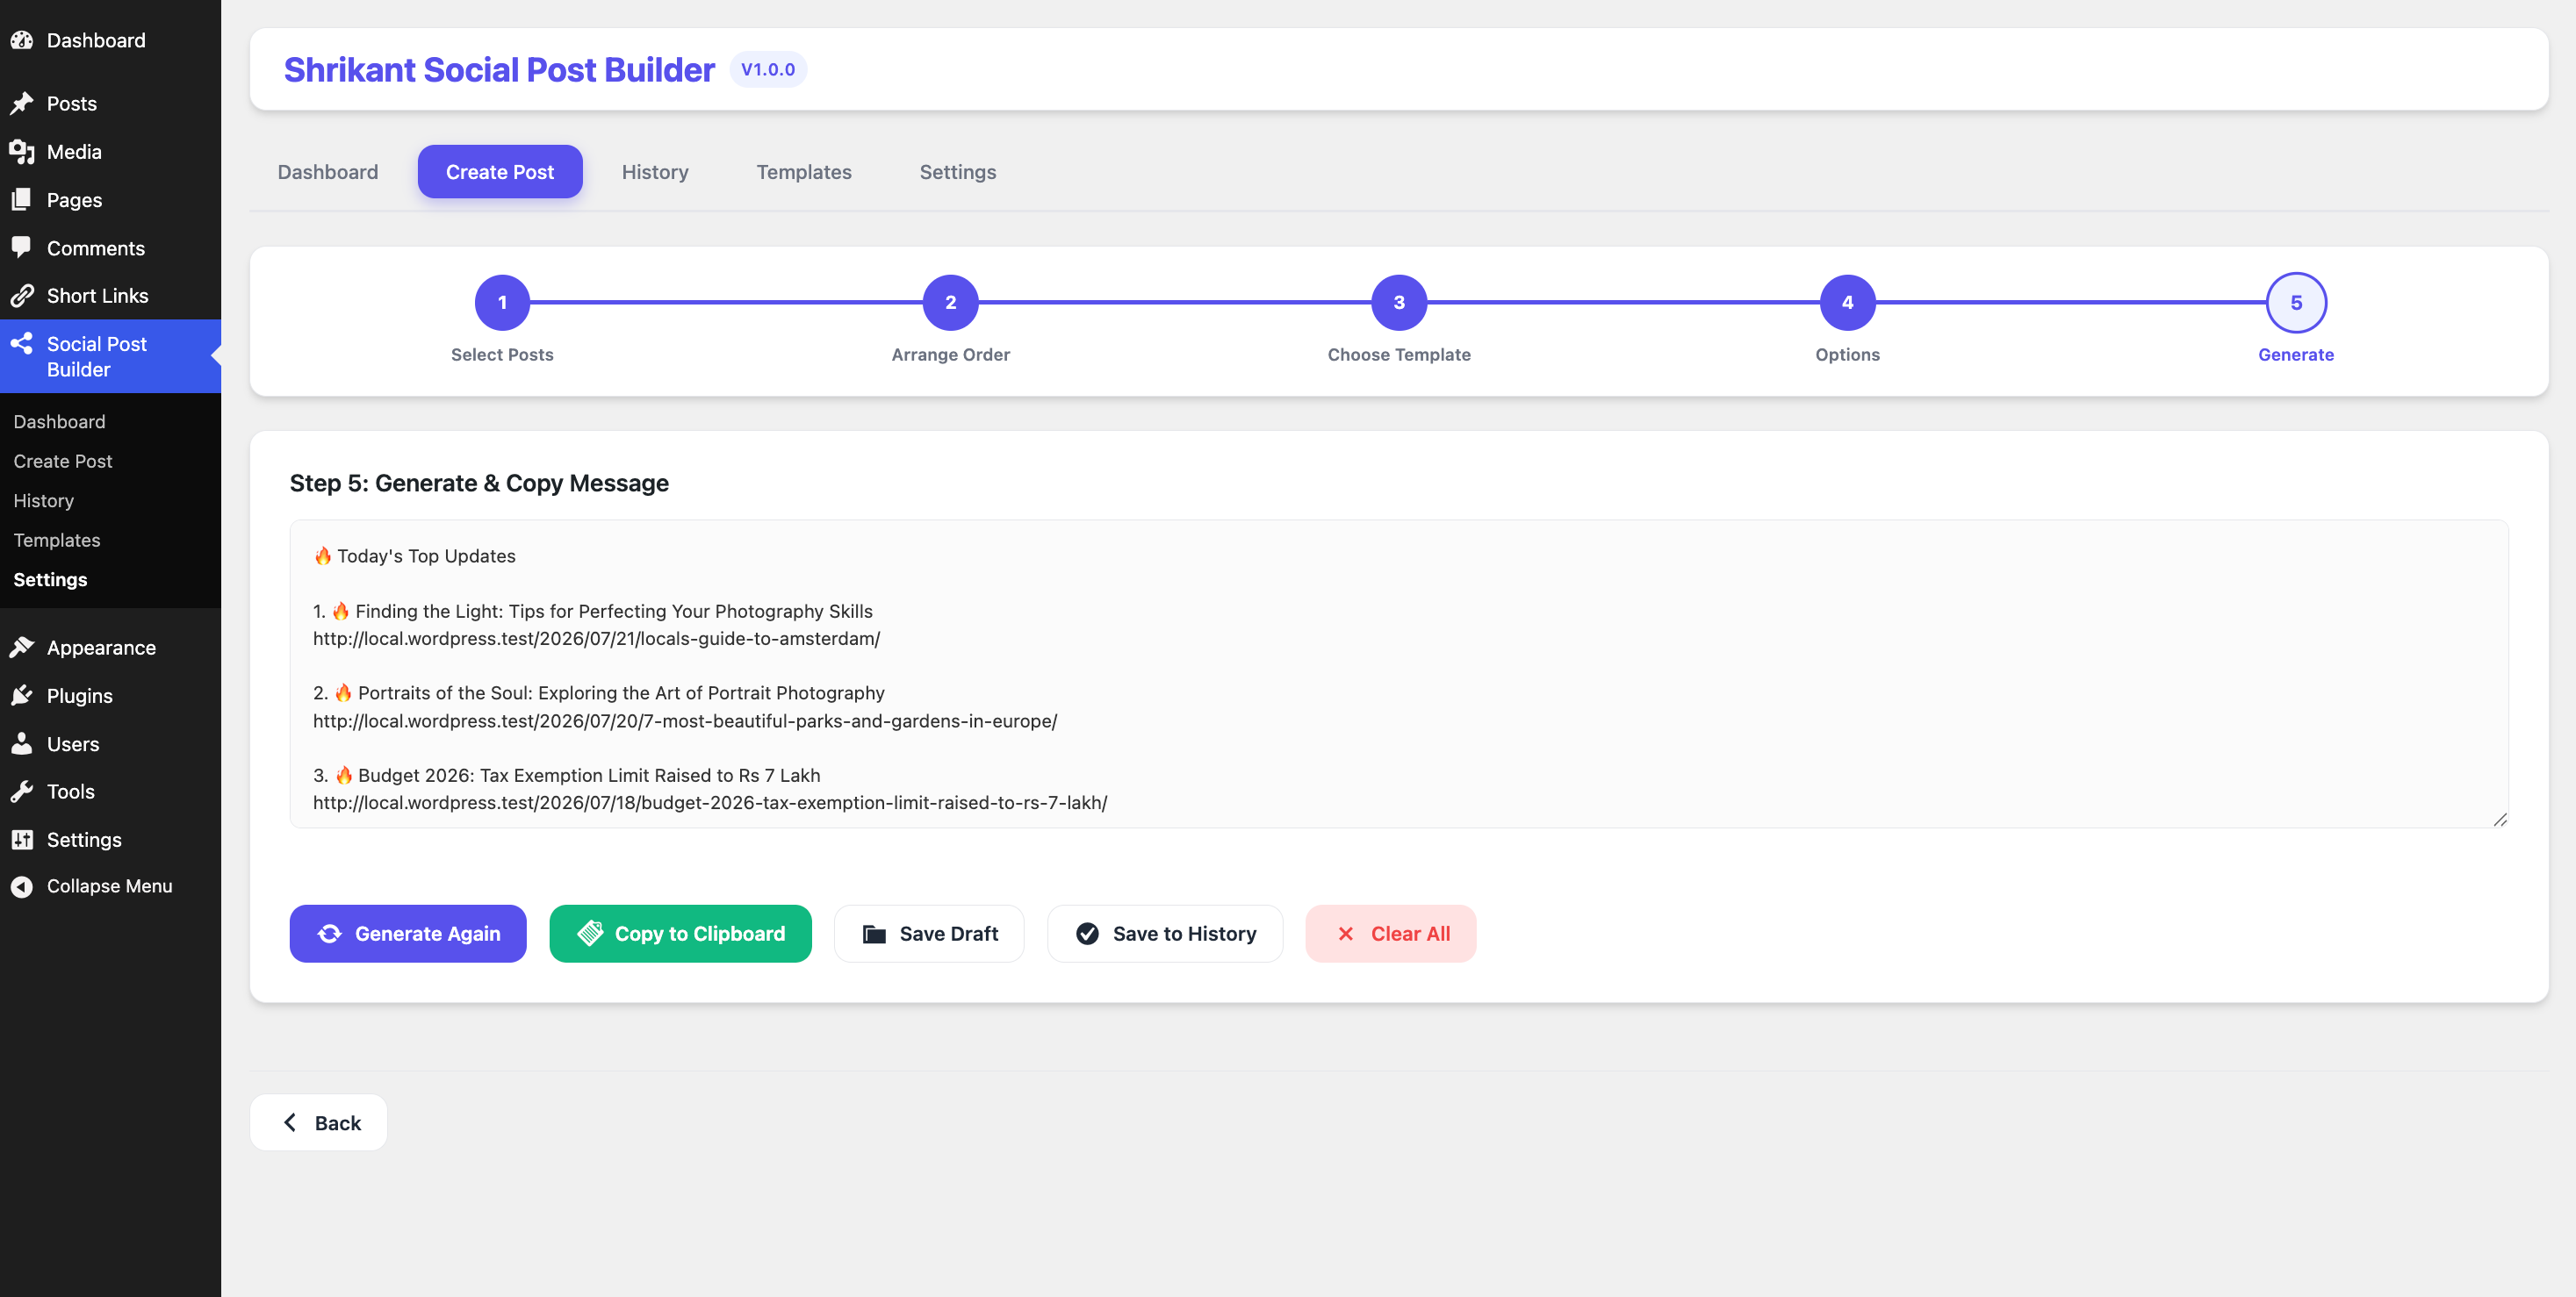Click the Comments bubble icon

tap(22, 247)
